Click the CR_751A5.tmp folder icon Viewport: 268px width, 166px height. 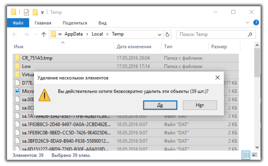click(x=17, y=58)
